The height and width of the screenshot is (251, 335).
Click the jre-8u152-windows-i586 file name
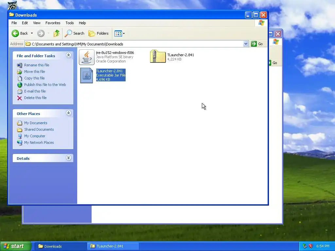(x=115, y=53)
